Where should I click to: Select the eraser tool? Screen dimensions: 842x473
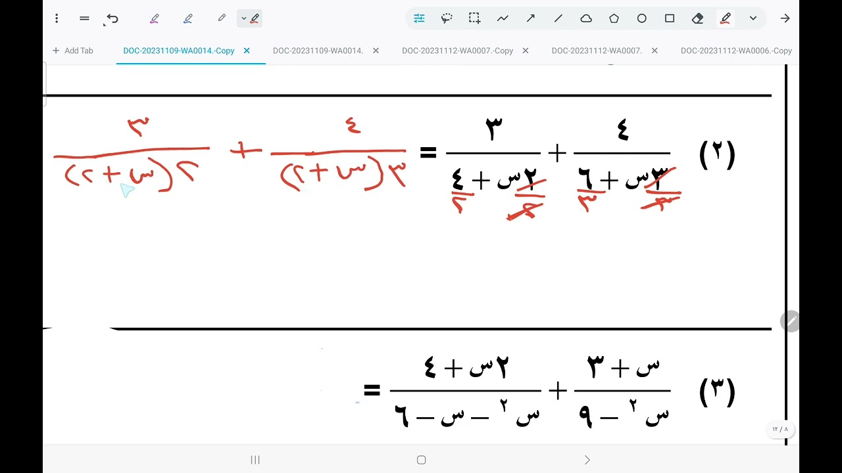pyautogui.click(x=697, y=18)
